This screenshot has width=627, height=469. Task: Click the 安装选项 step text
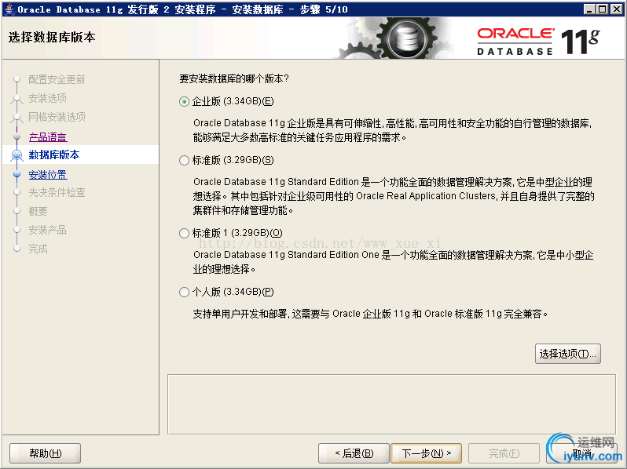tap(48, 98)
